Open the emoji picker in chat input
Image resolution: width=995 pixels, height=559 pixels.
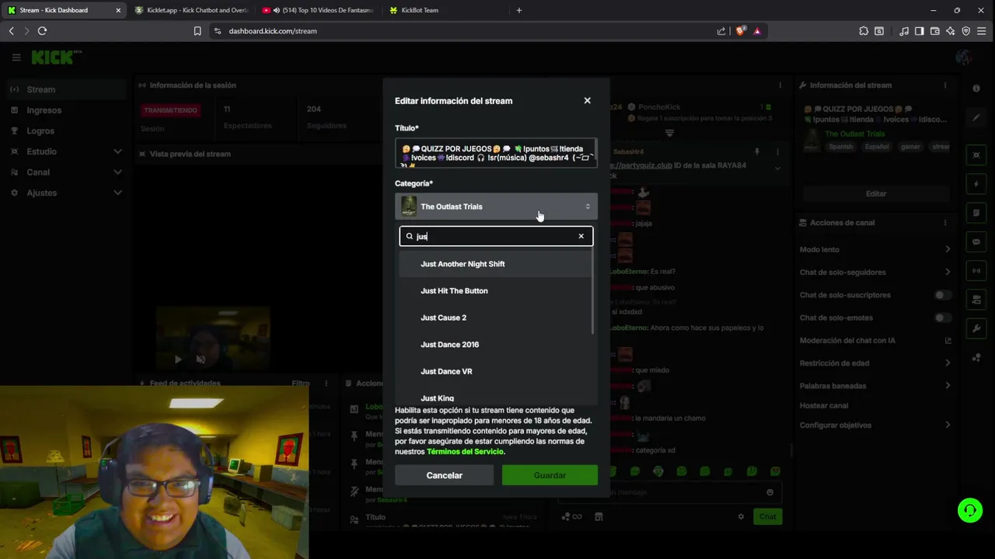(770, 492)
